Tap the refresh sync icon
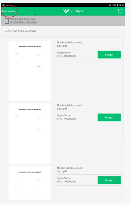 (x=120, y=11)
